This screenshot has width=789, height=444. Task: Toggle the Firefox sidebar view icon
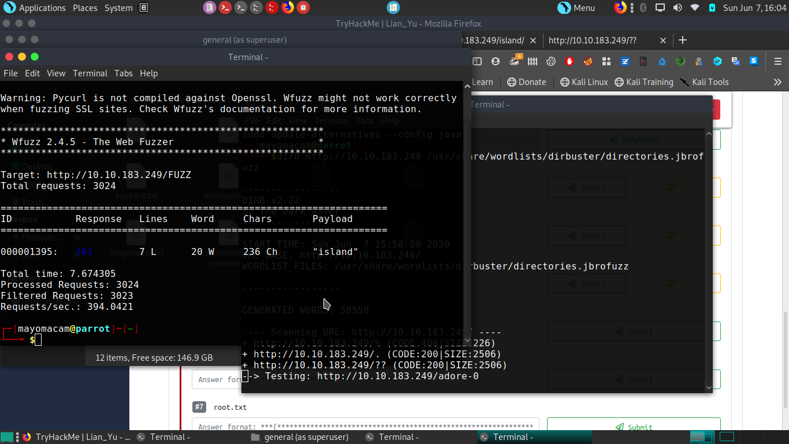pos(477,61)
